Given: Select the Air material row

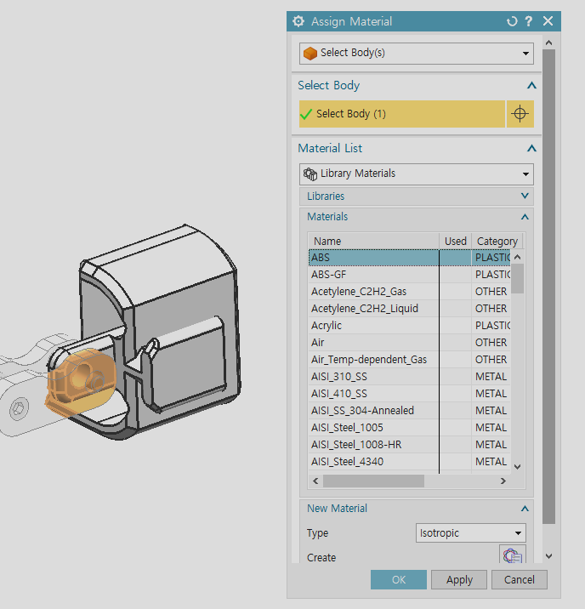Looking at the screenshot, I should (409, 343).
